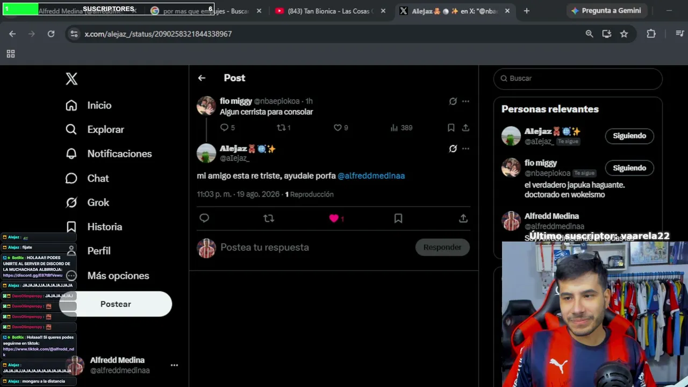Image resolution: width=688 pixels, height=387 pixels.
Task: Bookmark fio miggy's post
Action: 451,127
